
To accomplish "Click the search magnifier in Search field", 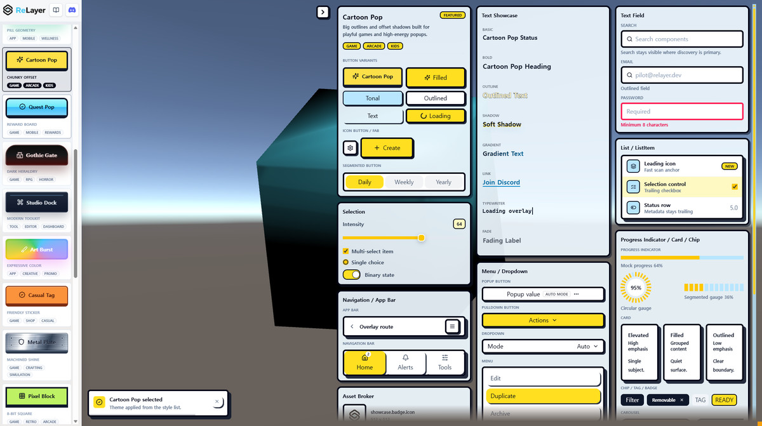I will pos(629,39).
